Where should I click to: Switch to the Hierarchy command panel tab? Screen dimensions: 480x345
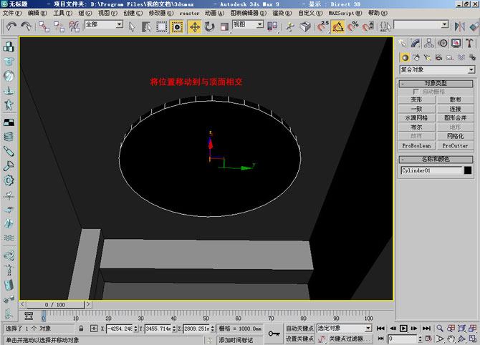429,43
